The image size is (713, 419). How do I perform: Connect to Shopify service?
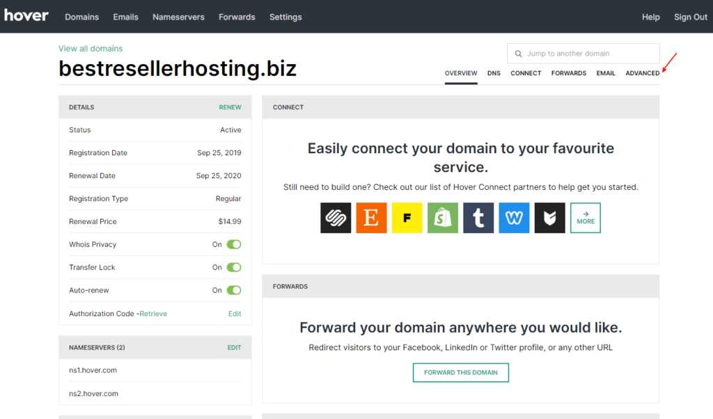443,217
